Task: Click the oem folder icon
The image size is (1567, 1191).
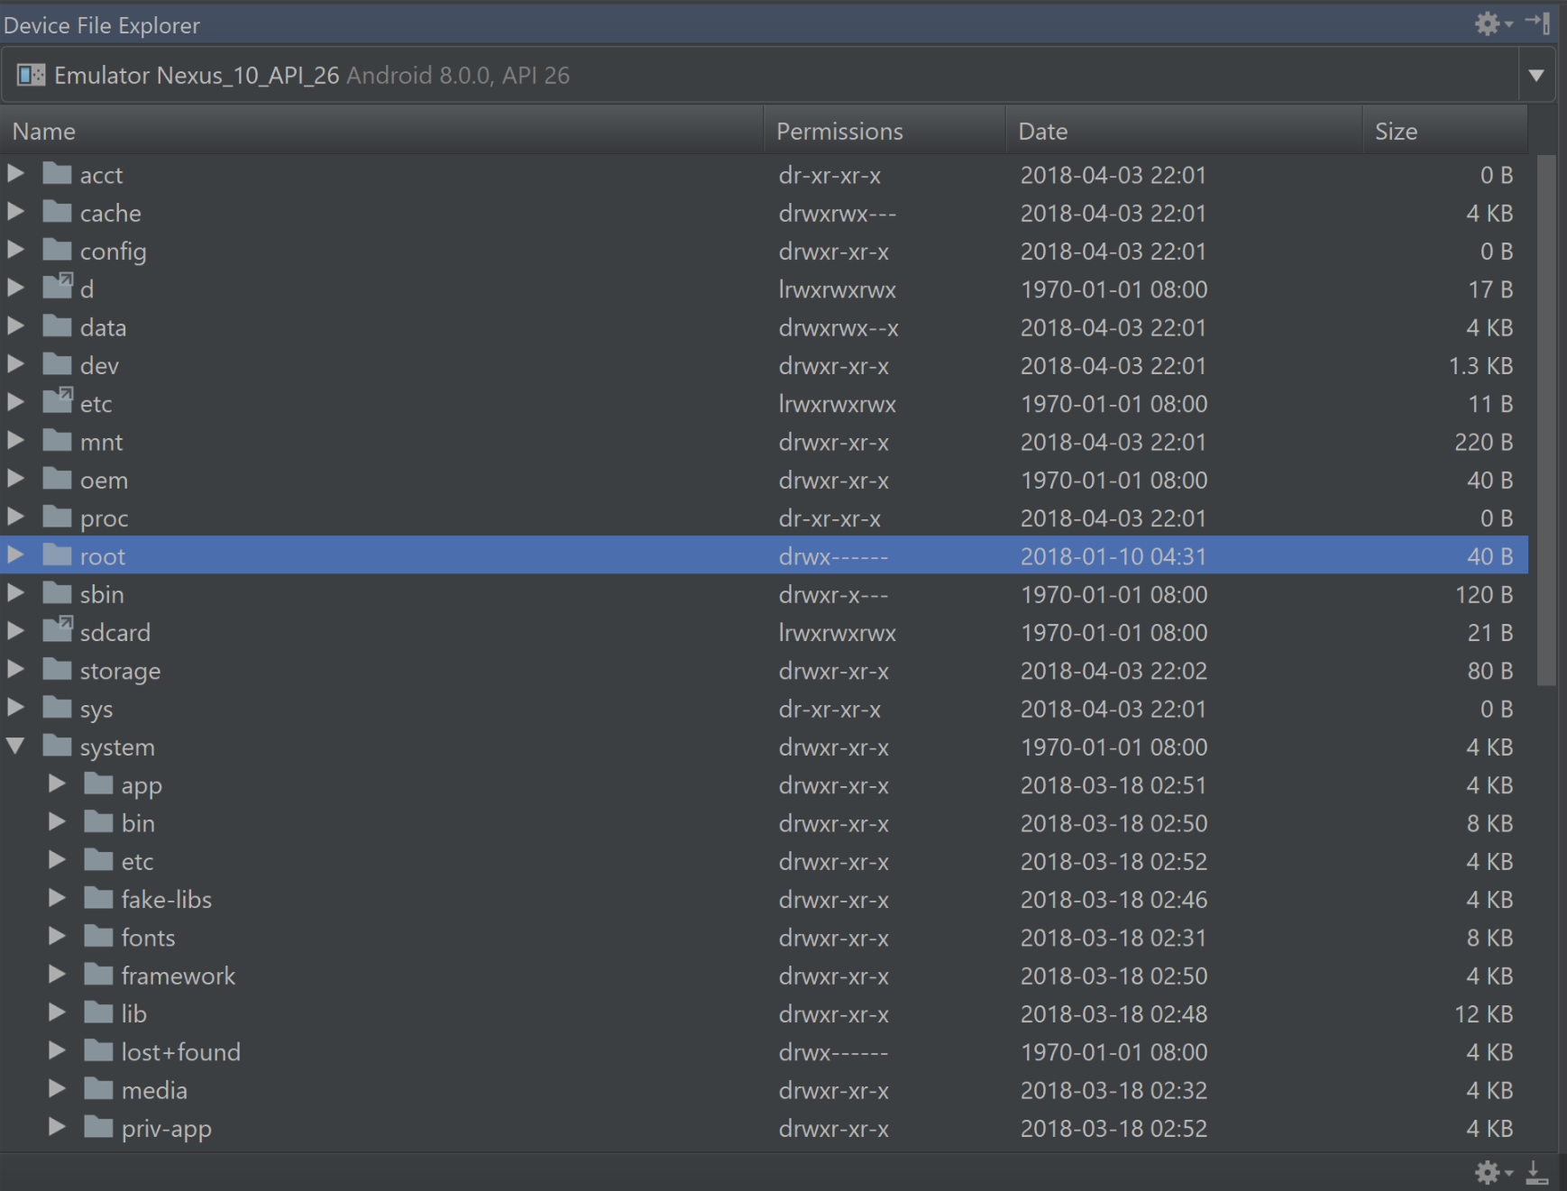Action: (x=57, y=479)
